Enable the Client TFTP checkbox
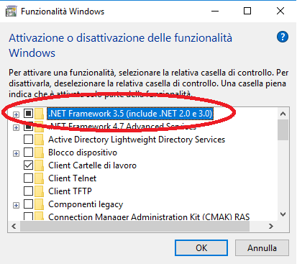This screenshot has height=264, width=297. (x=28, y=191)
